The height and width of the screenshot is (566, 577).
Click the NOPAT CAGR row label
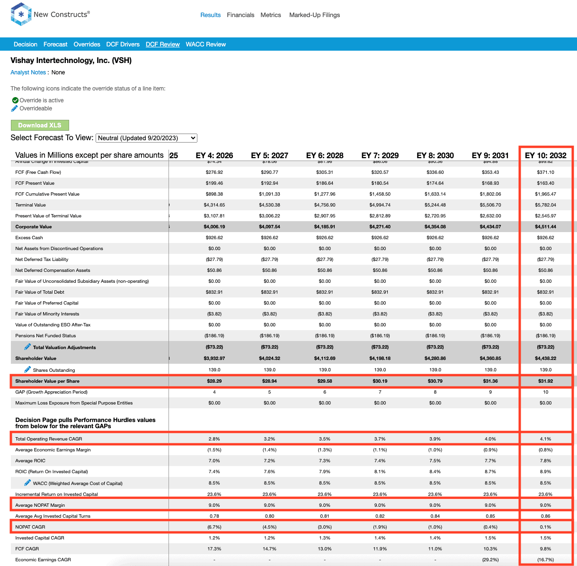pyautogui.click(x=29, y=527)
